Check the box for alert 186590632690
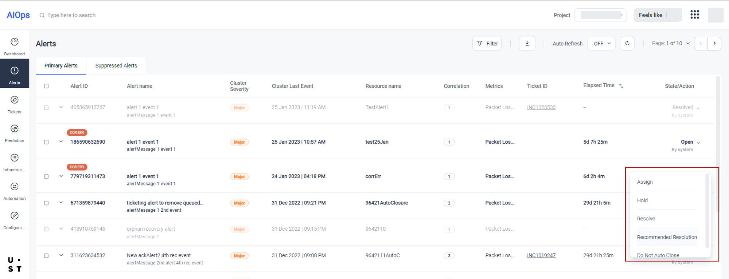729x279 pixels. pyautogui.click(x=46, y=142)
